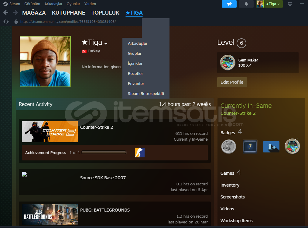Expand the arrow next to profile name ★Tiga
Screen dimensions: 308x228
click(106, 44)
